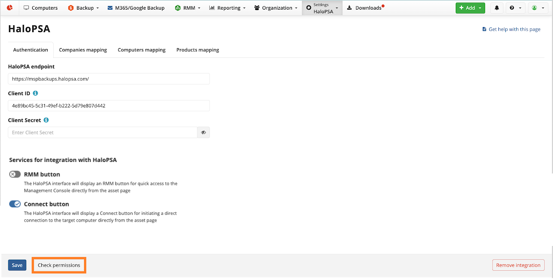Image resolution: width=553 pixels, height=279 pixels.
Task: Click the notifications bell icon
Action: point(497,8)
